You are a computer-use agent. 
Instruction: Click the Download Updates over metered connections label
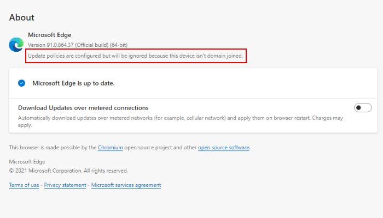click(x=83, y=108)
